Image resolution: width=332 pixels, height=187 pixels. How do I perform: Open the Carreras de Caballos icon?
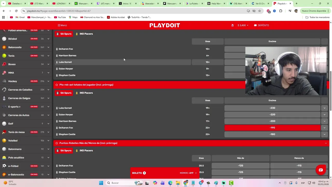(4, 90)
